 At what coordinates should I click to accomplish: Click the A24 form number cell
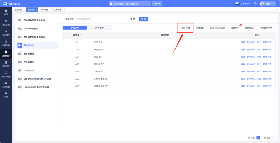pyautogui.click(x=77, y=57)
